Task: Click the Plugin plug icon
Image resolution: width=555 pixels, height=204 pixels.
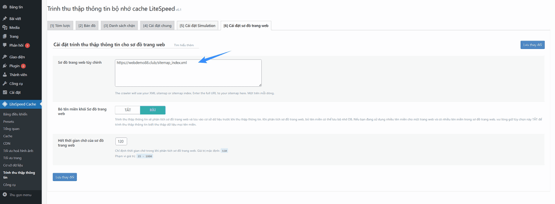Action: point(5,66)
